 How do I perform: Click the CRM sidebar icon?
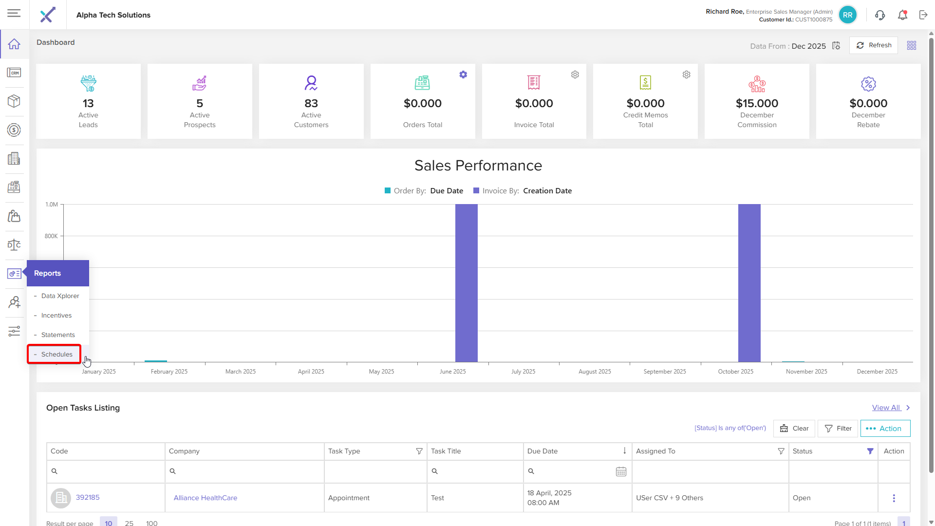click(x=14, y=73)
